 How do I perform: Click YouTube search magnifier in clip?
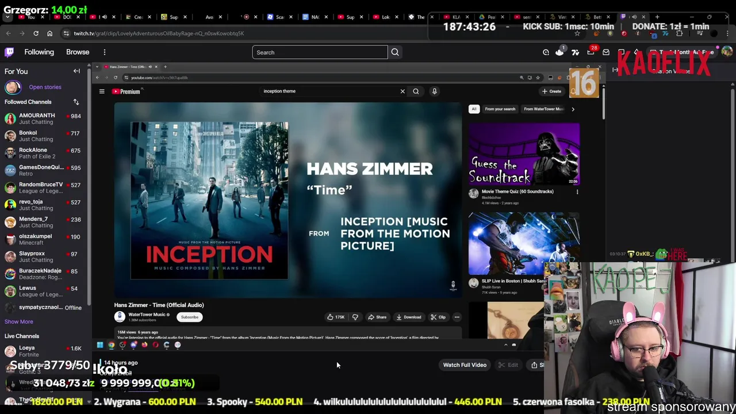click(416, 91)
